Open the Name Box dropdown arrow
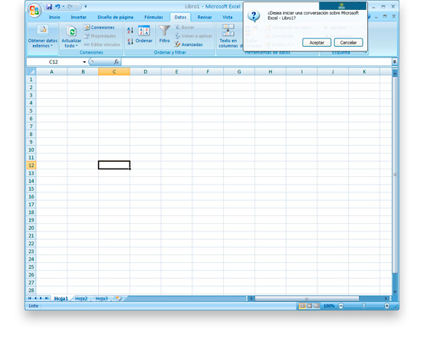The width and height of the screenshot is (427, 338). pos(84,62)
